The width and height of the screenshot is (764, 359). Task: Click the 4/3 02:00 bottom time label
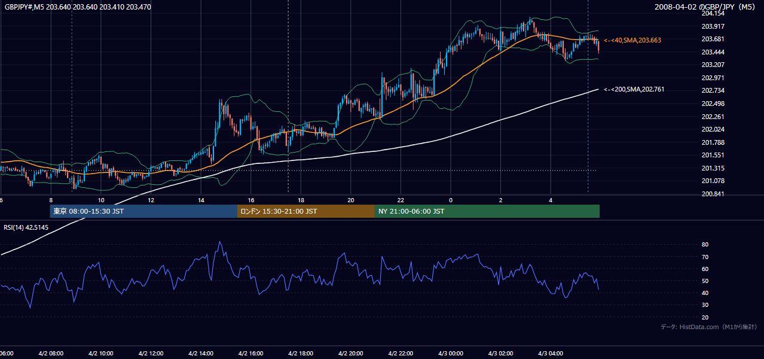(x=501, y=354)
